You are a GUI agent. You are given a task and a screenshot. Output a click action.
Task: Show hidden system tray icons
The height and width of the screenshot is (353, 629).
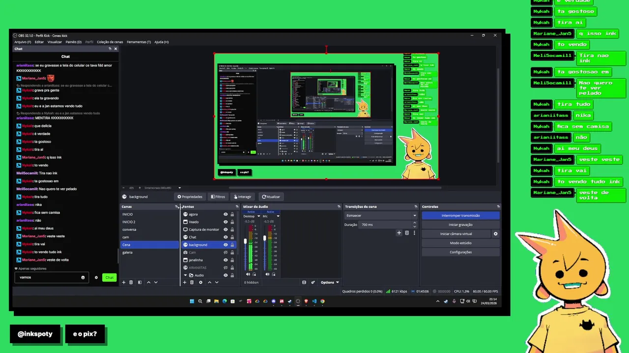[438, 302]
